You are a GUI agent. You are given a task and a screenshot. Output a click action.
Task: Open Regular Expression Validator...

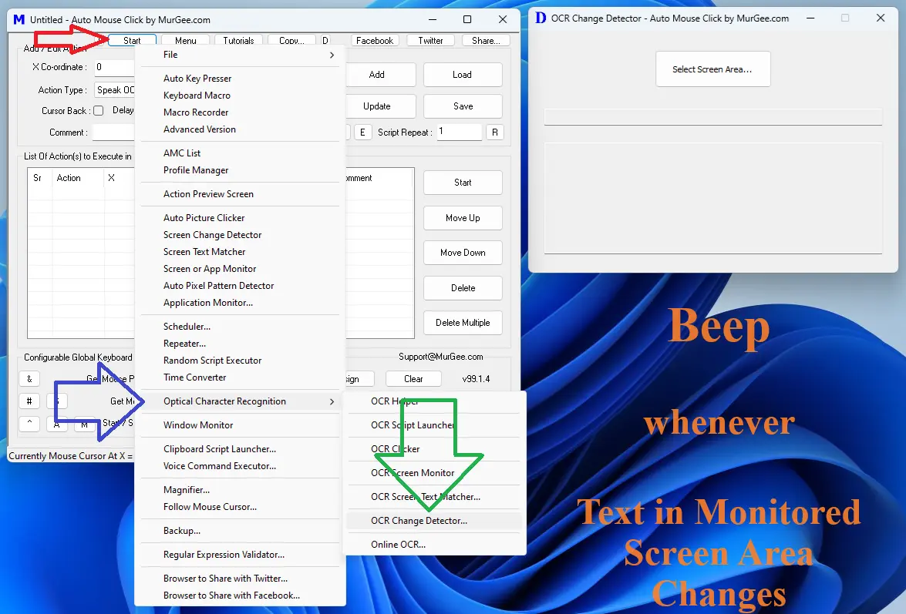[x=240, y=555]
